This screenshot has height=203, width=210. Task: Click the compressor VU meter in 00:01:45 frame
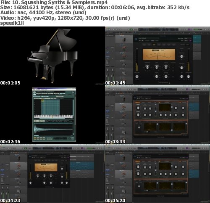pos(159,55)
